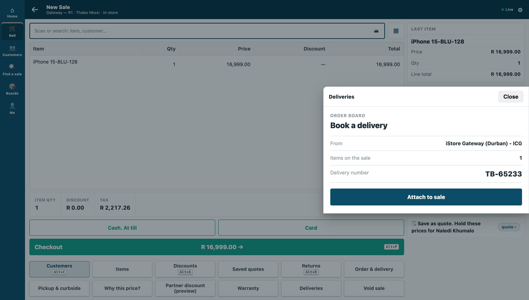Go to Home in the sidebar
This screenshot has height=300, width=529.
click(x=12, y=13)
